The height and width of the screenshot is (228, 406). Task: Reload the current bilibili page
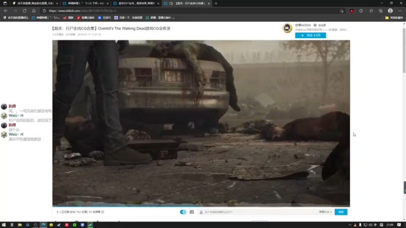coord(24,11)
